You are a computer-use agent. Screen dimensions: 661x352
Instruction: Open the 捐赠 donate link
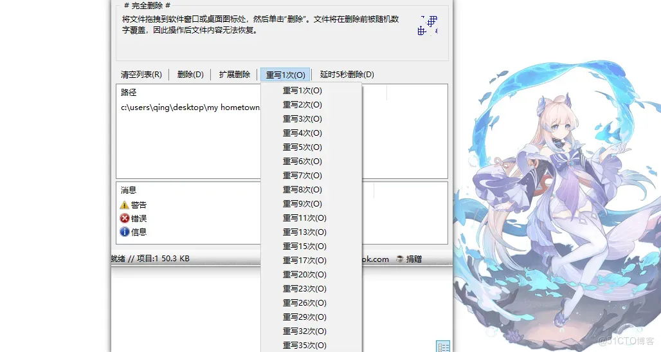(414, 259)
